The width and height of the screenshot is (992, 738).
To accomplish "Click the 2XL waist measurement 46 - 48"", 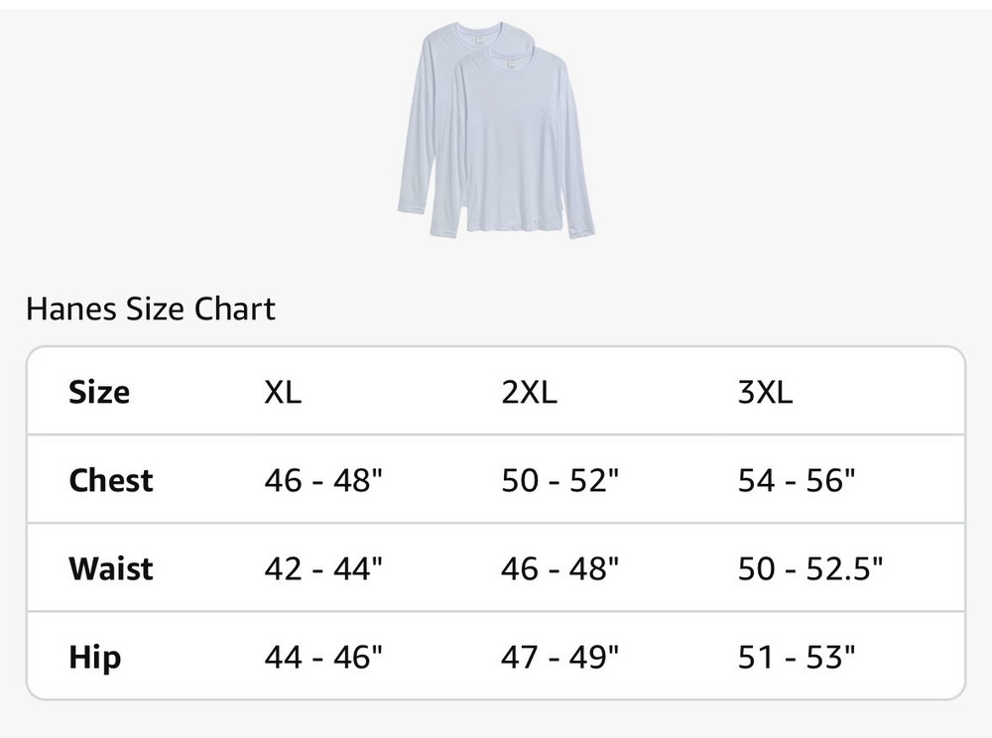I will point(560,568).
